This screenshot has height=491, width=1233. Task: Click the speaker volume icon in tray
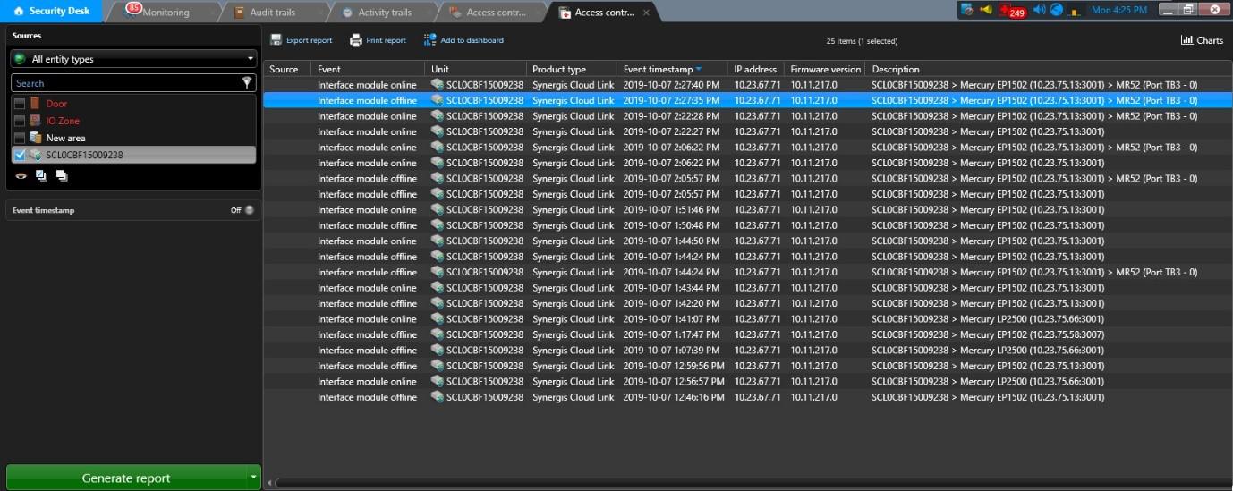tap(1039, 11)
